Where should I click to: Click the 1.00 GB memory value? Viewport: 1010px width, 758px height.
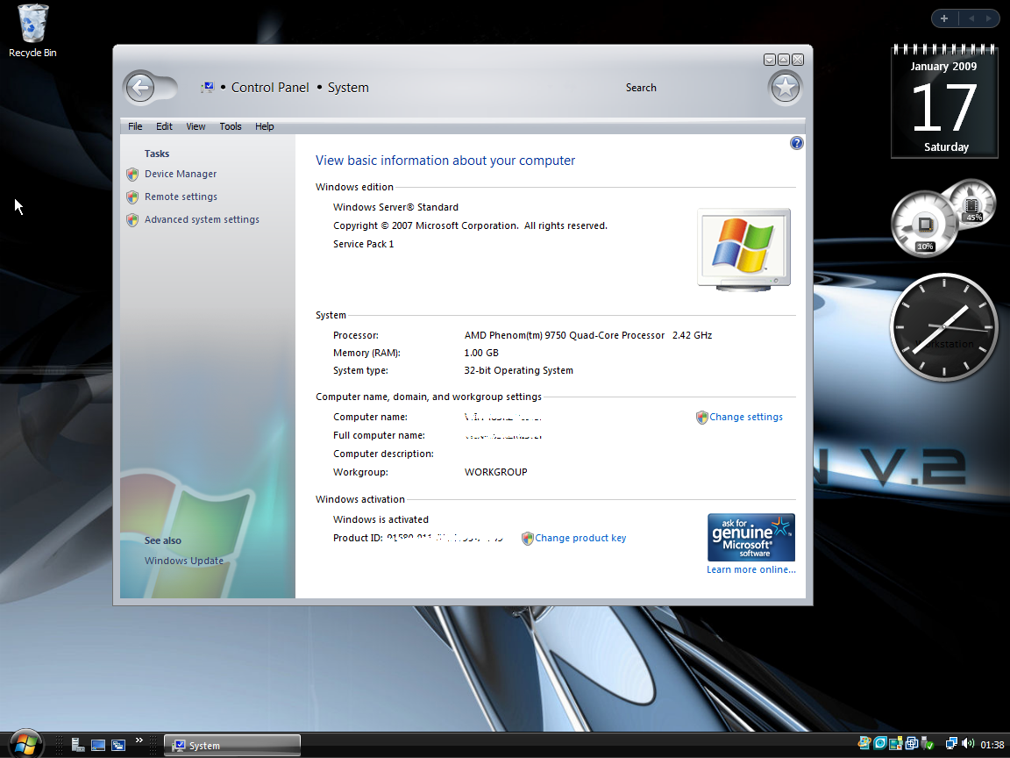click(x=481, y=354)
